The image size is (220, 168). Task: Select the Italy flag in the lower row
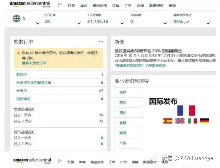[192, 121]
